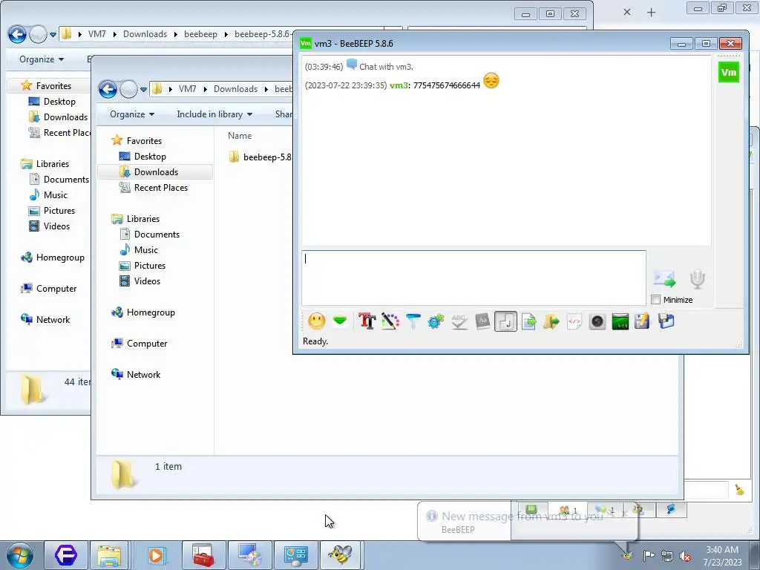Open recent pages arrow in front Explorer window

click(x=143, y=90)
